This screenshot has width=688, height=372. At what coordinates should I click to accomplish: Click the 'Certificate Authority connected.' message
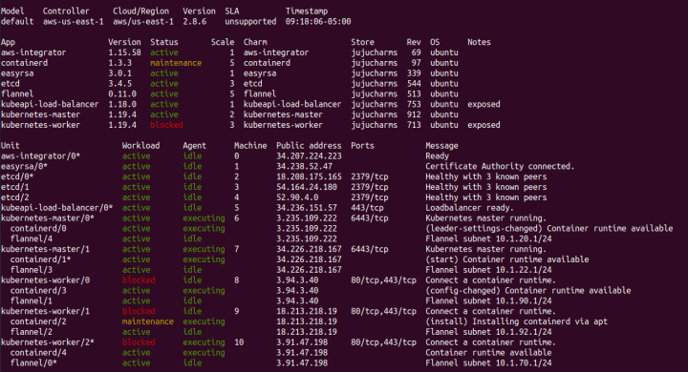[500, 167]
